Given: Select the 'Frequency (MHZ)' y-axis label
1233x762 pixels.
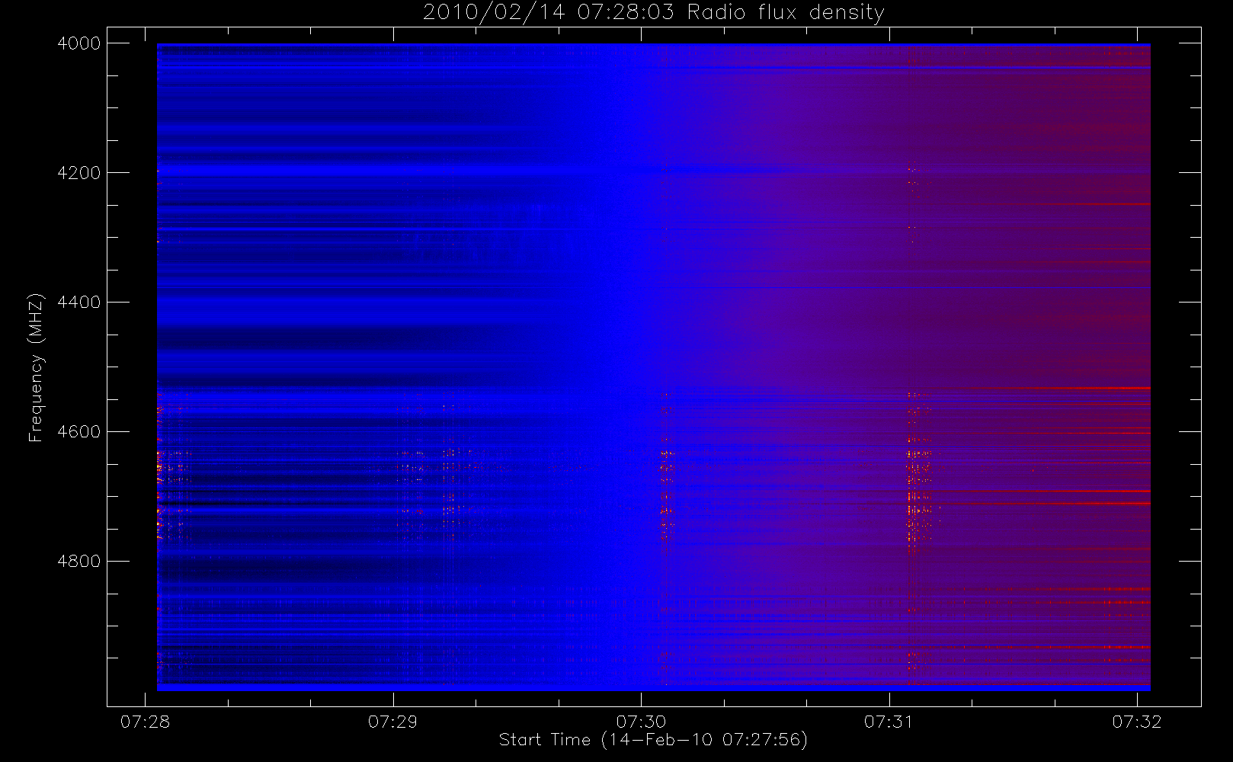Looking at the screenshot, I should (35, 367).
